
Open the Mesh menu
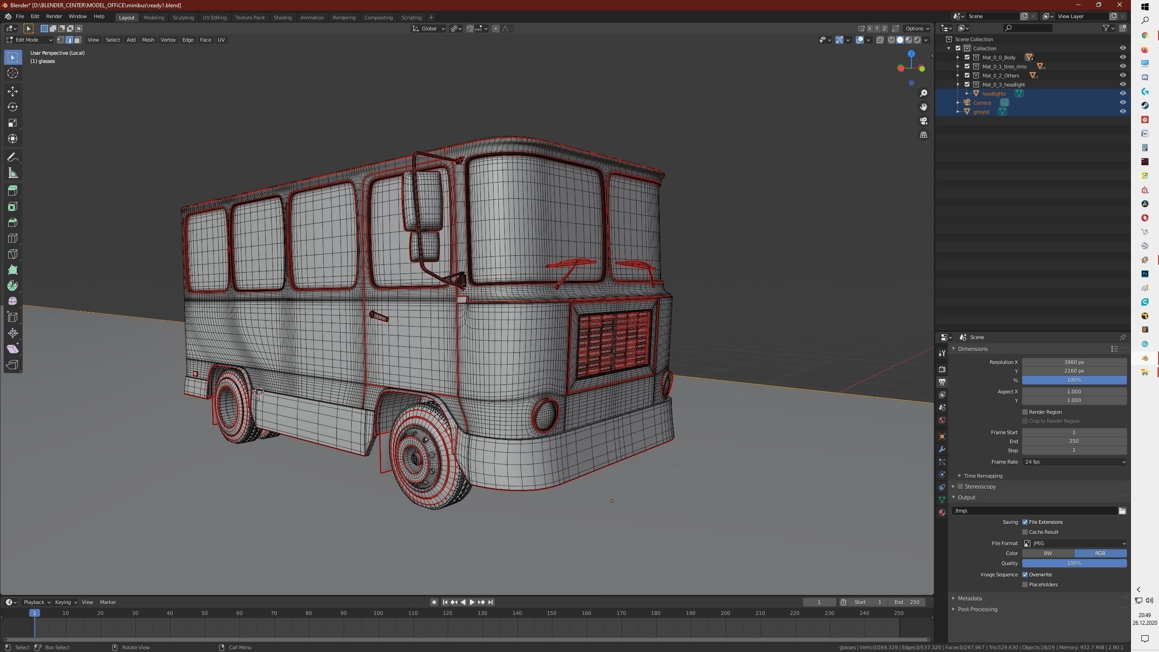(148, 40)
